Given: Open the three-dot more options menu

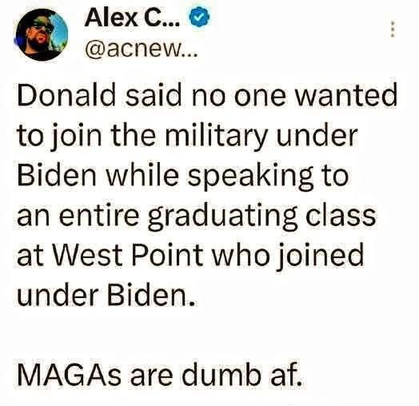Looking at the screenshot, I should [393, 29].
